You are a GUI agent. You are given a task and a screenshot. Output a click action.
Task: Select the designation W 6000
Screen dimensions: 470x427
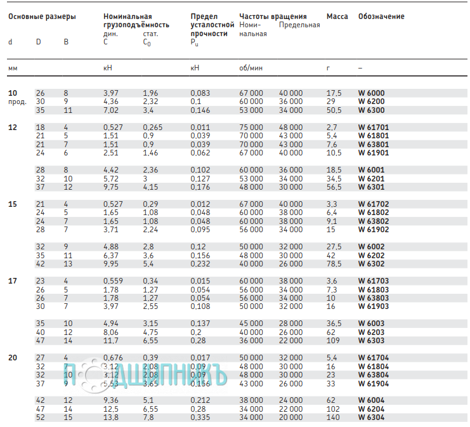371,93
